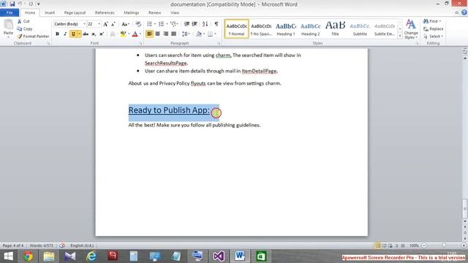Screen dimensions: 468x263
Task: Apply superscript formatting
Action: (102, 34)
